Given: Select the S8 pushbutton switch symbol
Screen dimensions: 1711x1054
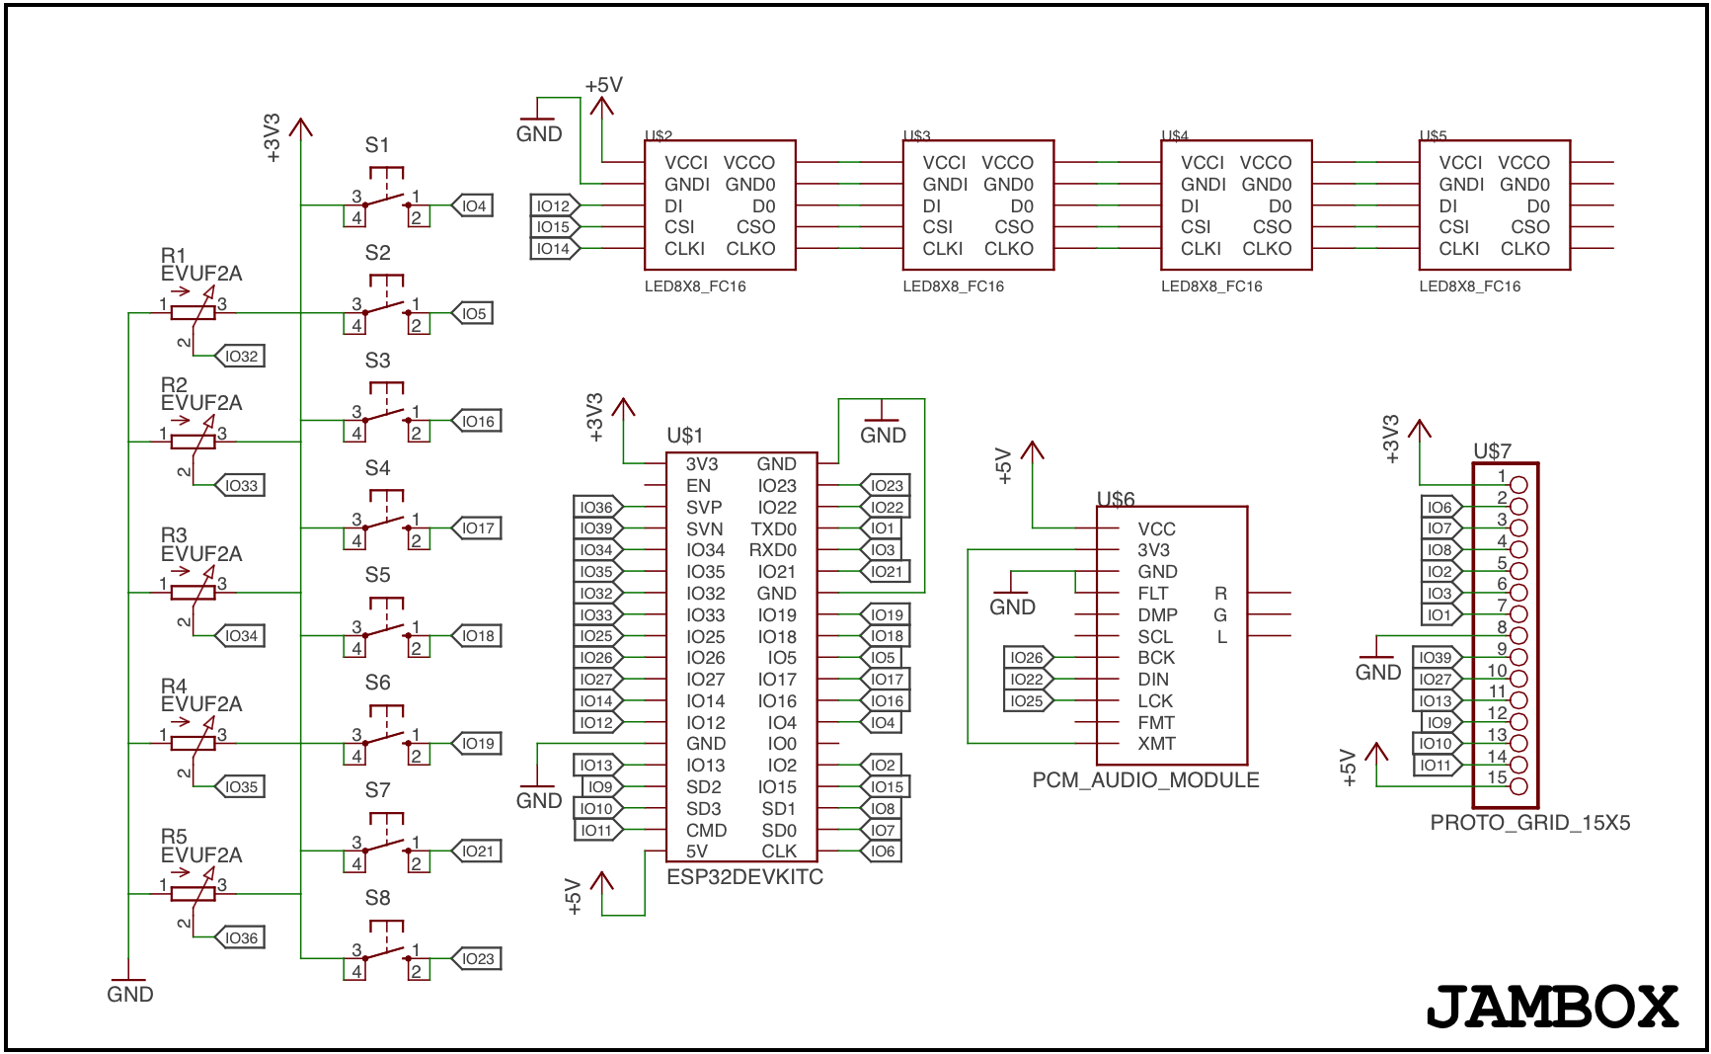Looking at the screenshot, I should pyautogui.click(x=386, y=951).
